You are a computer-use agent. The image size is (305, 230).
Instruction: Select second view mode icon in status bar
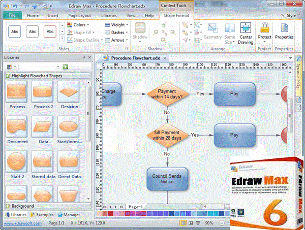[191, 223]
